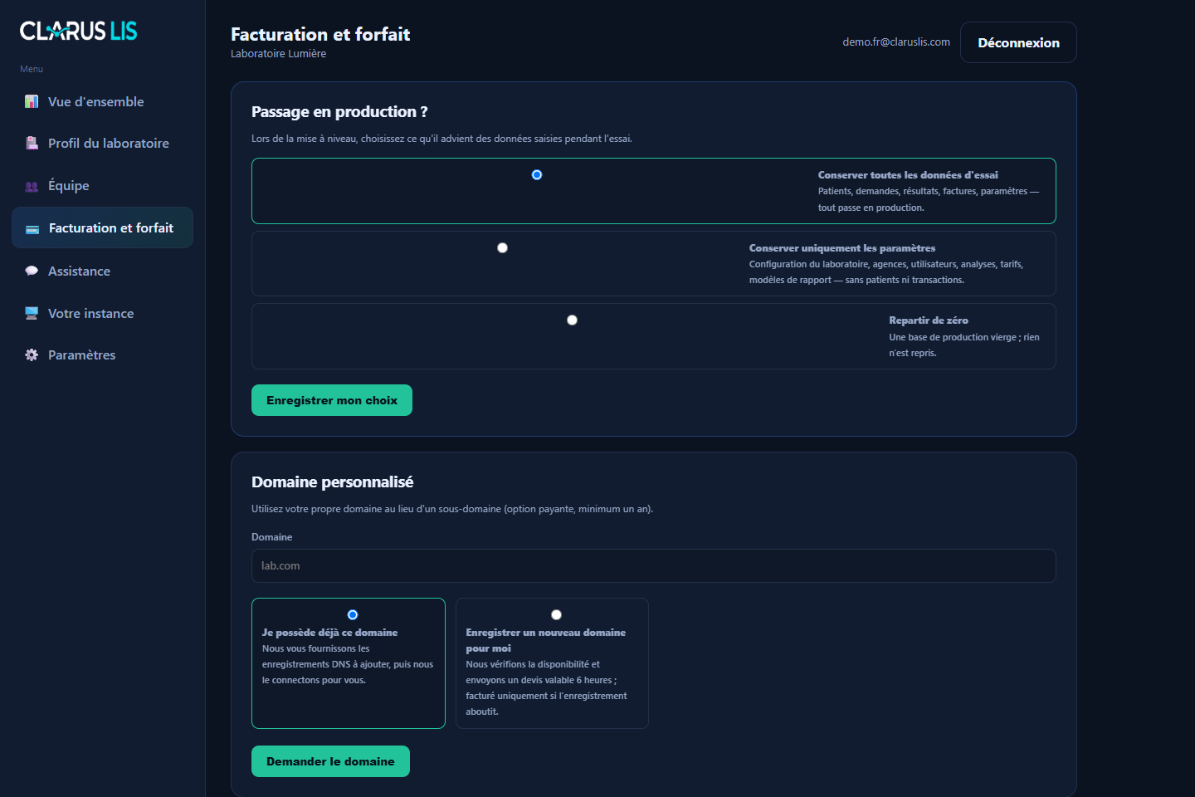The image size is (1195, 797).
Task: Select the 'Conserver uniquement les paramètres' radio
Action: point(502,247)
